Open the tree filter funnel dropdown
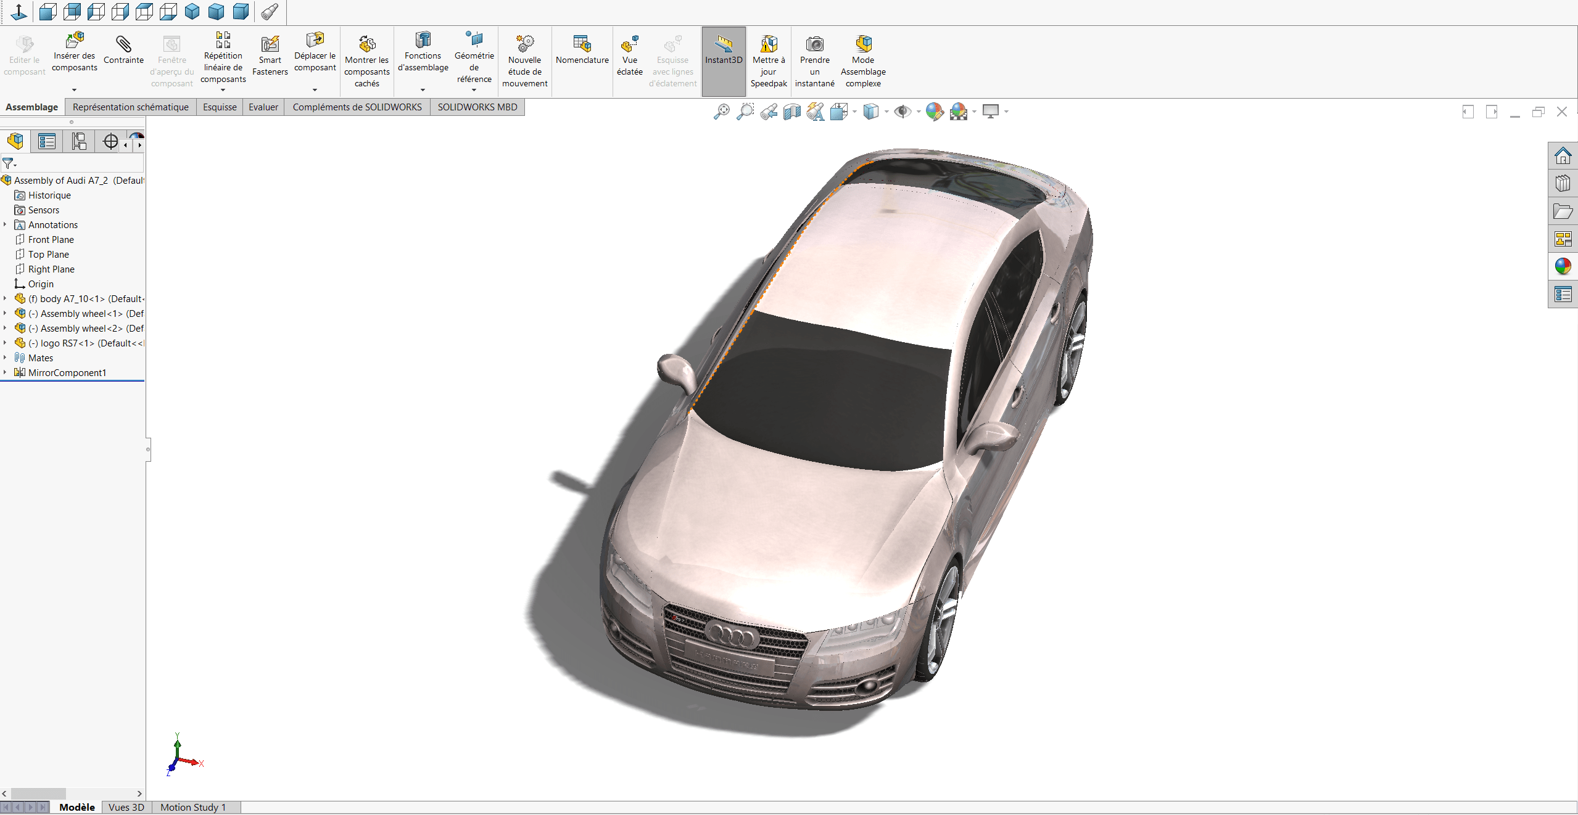This screenshot has width=1578, height=815. click(9, 163)
